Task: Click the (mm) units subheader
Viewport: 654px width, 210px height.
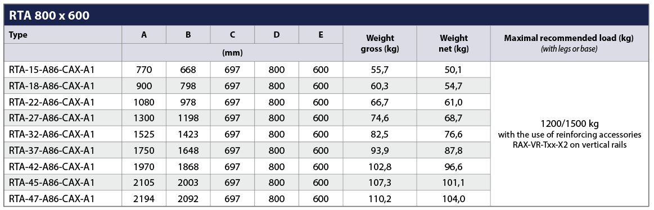Action: 232,53
